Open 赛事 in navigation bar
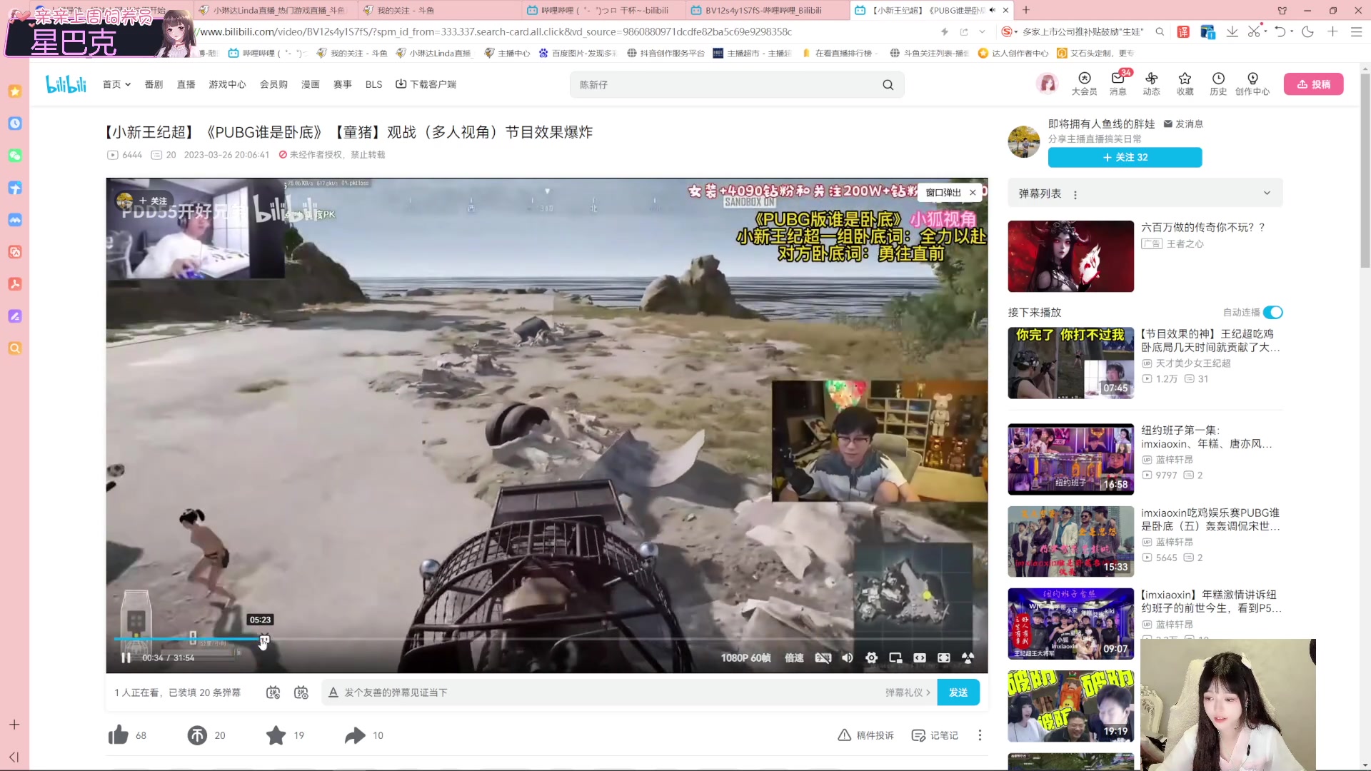The height and width of the screenshot is (771, 1371). [x=343, y=84]
